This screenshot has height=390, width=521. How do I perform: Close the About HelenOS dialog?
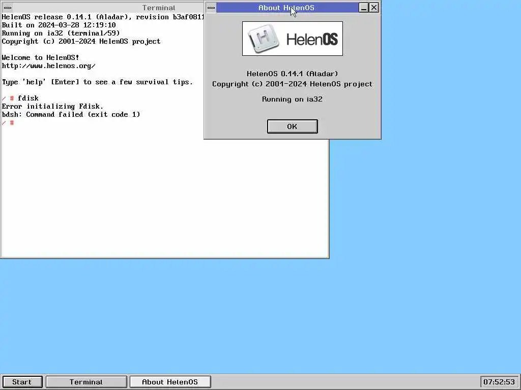coord(374,8)
